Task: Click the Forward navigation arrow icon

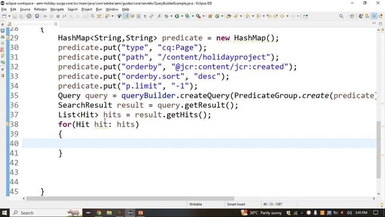Action: (293, 16)
